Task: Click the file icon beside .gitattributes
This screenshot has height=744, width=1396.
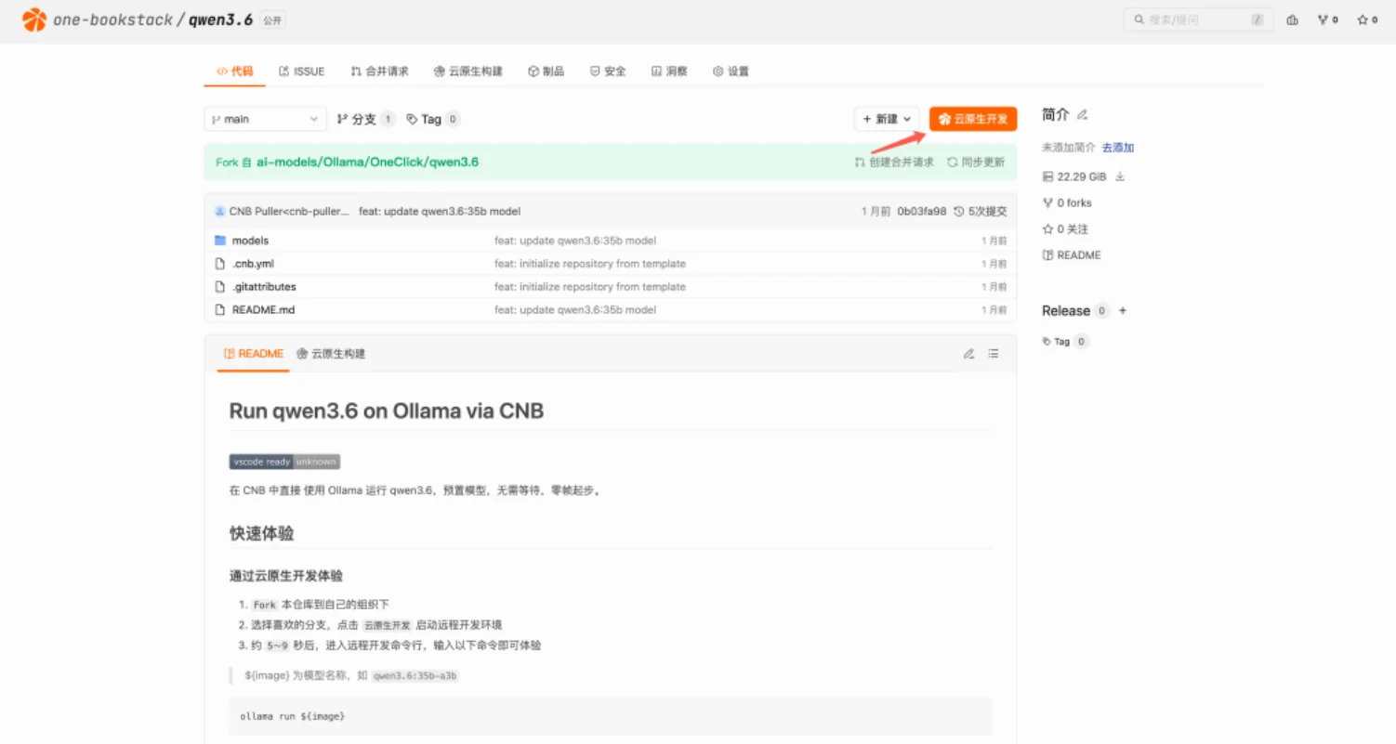Action: click(x=220, y=287)
